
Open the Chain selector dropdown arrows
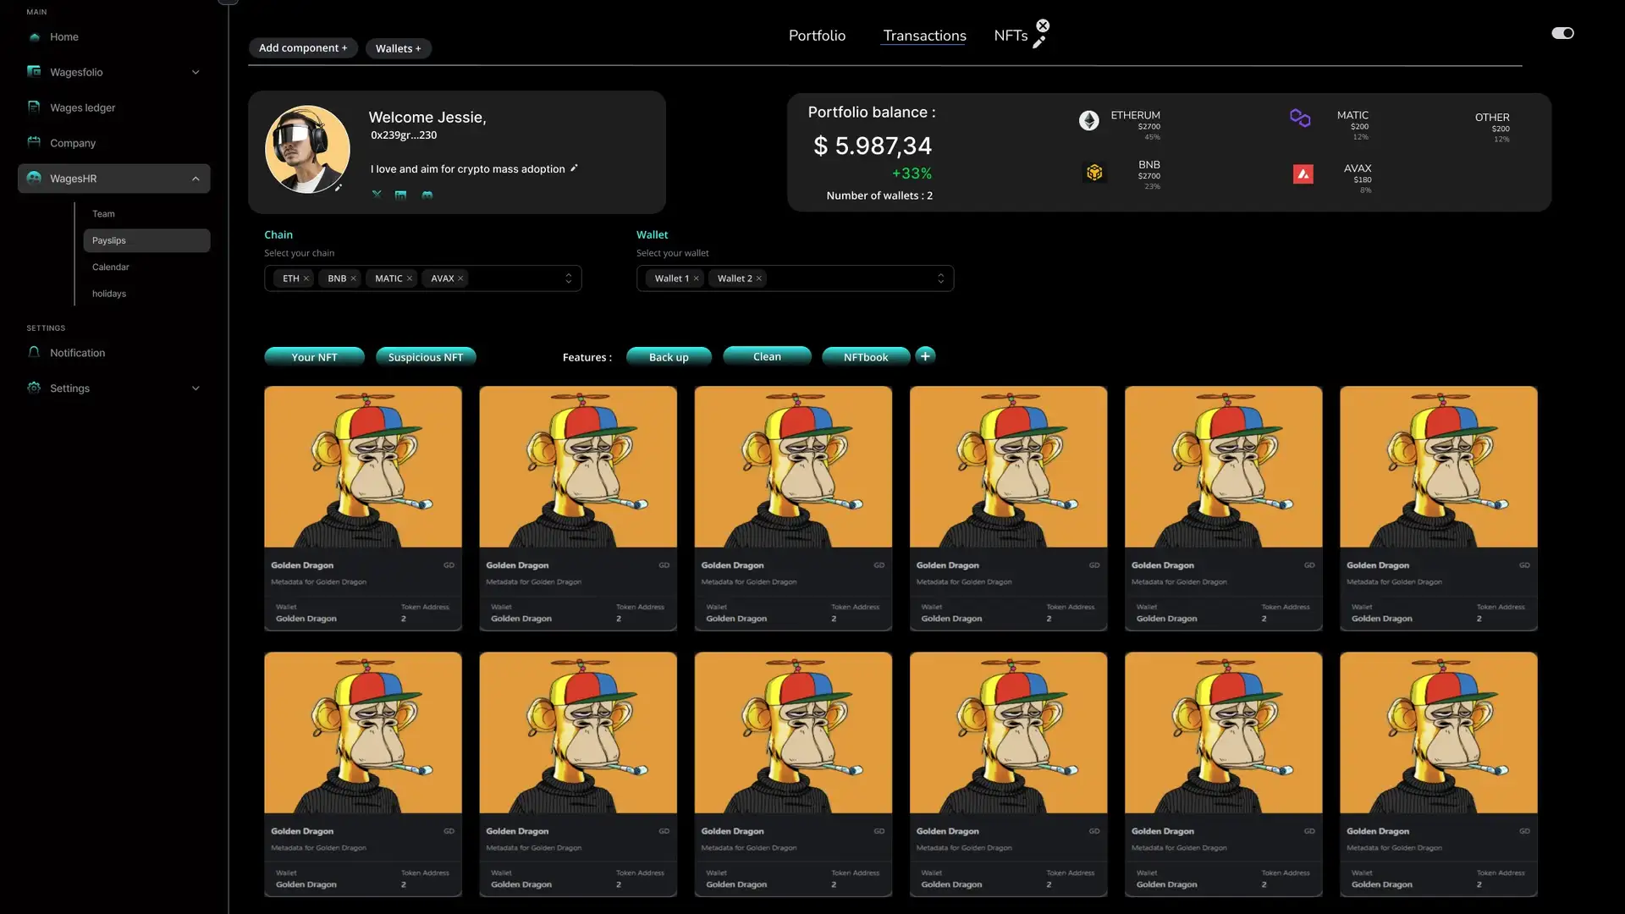568,278
